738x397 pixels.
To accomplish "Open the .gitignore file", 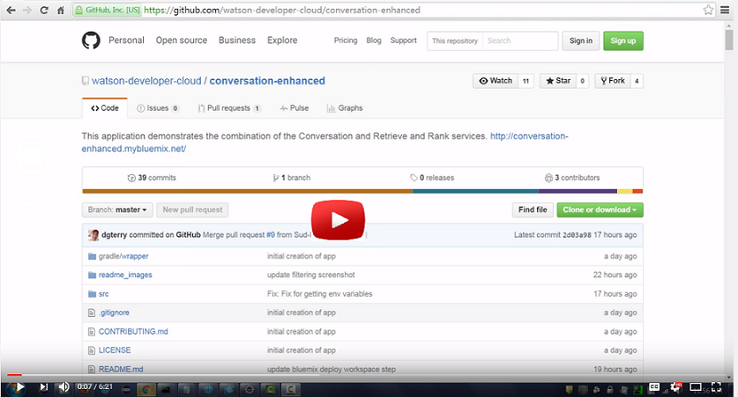I will pos(114,312).
